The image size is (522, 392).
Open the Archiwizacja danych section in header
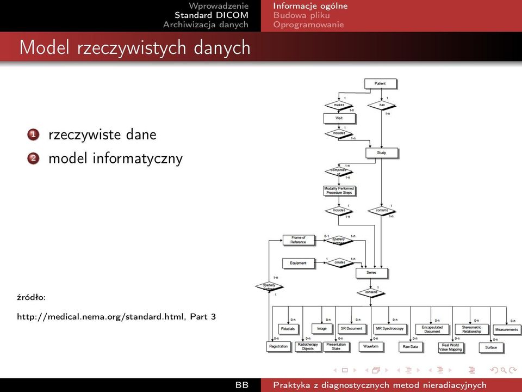206,24
